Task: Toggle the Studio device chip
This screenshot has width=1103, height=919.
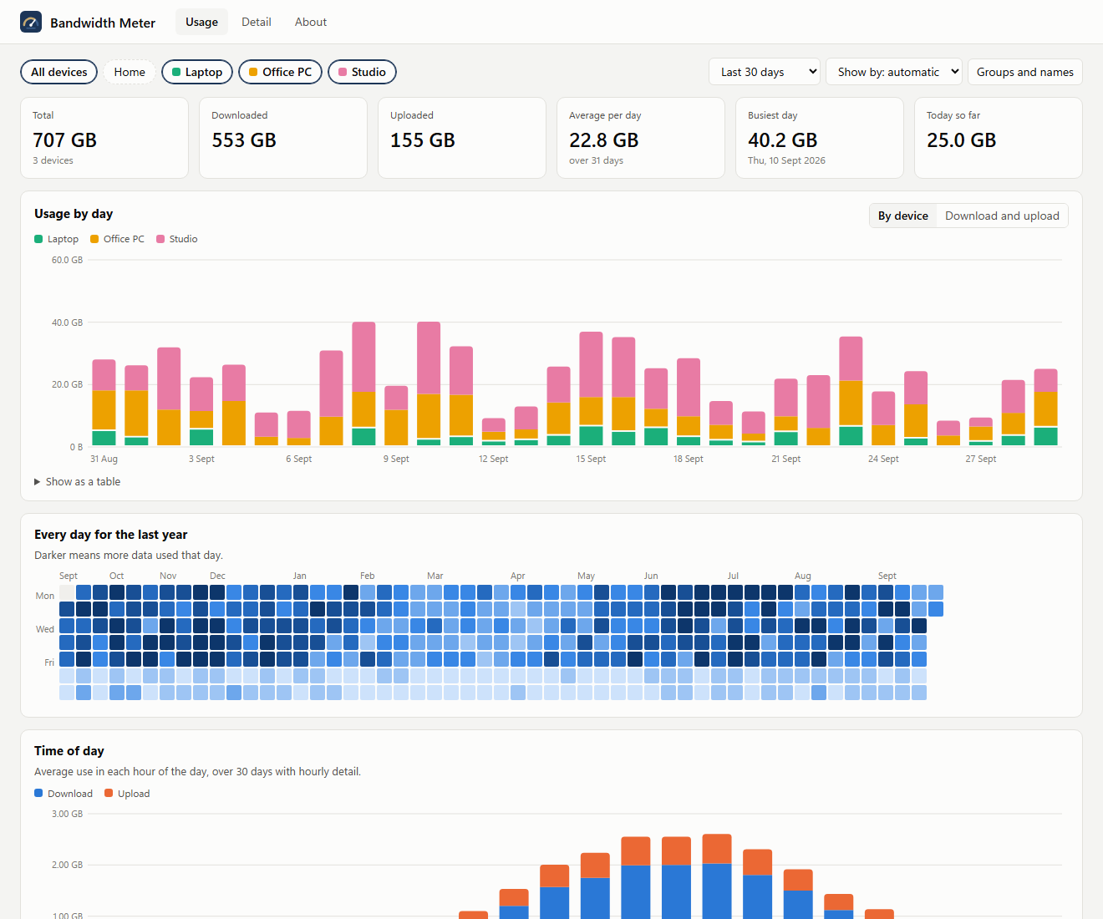Action: (x=362, y=72)
